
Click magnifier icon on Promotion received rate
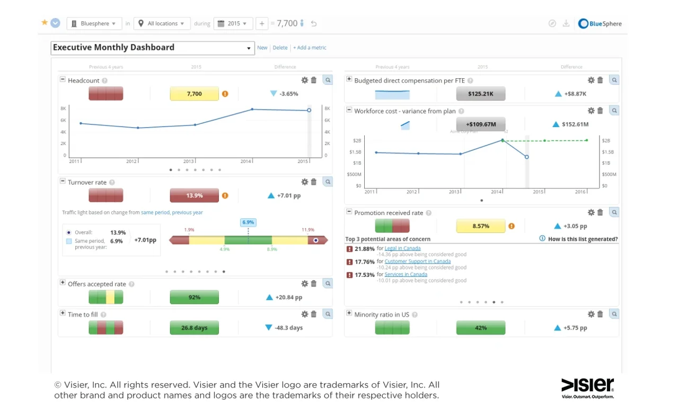click(614, 212)
